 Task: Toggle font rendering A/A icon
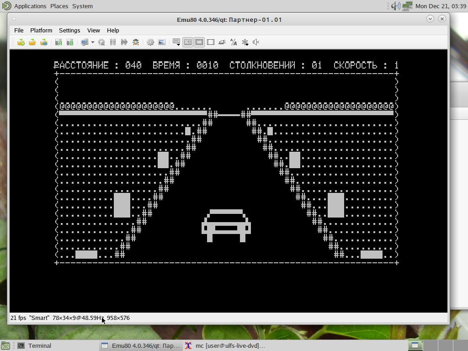pyautogui.click(x=234, y=42)
